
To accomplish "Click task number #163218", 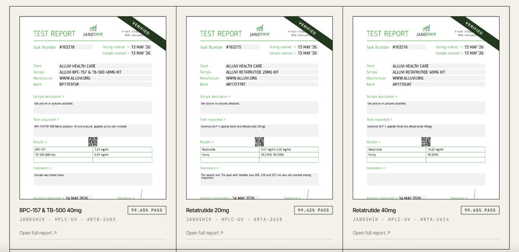I will [x=67, y=47].
